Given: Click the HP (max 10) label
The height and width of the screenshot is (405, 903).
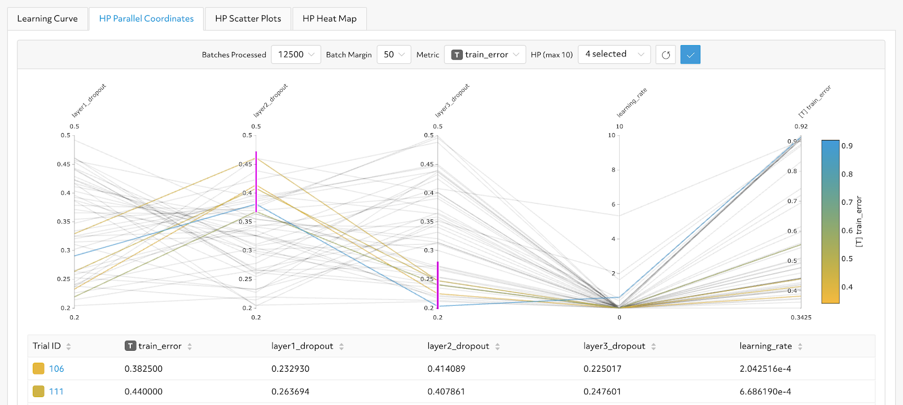Looking at the screenshot, I should click(x=552, y=55).
